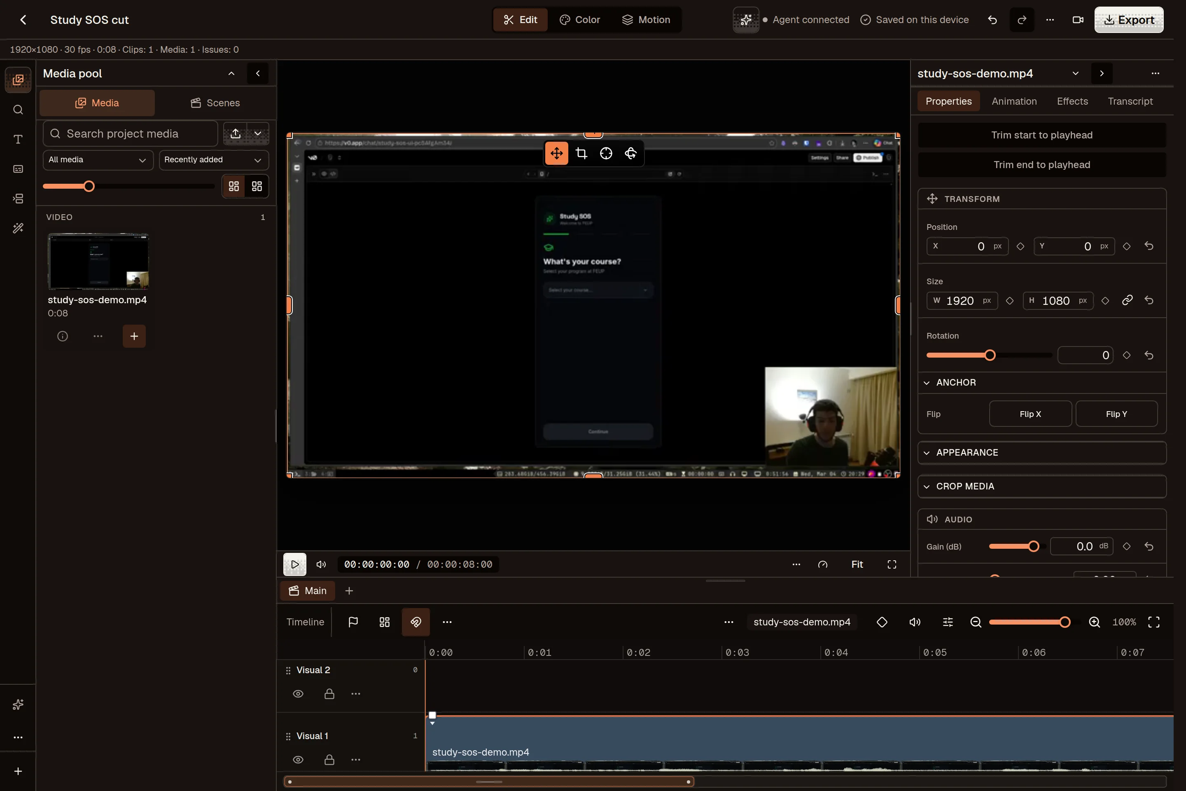Viewport: 1186px width, 791px height.
Task: Expand the APPEARANCE section
Action: pos(1042,452)
